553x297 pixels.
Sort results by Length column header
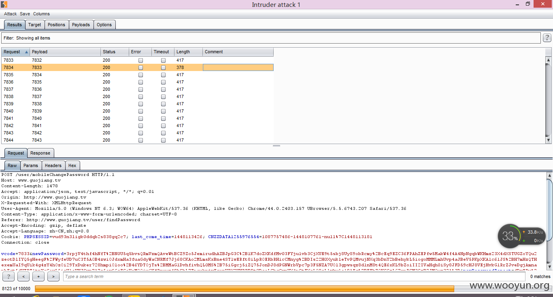(188, 52)
